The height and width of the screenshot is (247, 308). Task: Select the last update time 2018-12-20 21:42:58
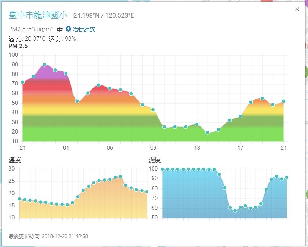coord(65,236)
